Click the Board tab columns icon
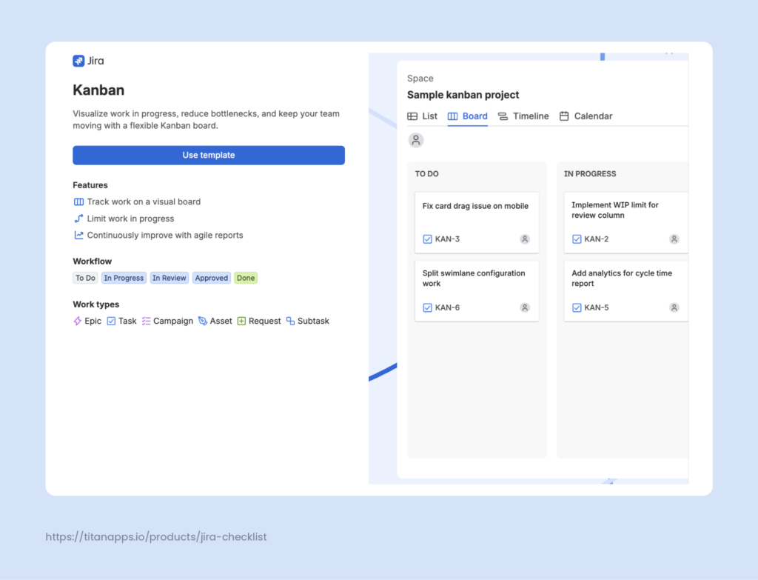This screenshot has width=758, height=580. pyautogui.click(x=452, y=116)
